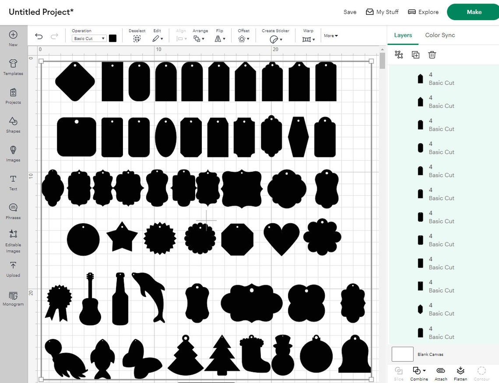This screenshot has width=499, height=383.
Task: Duplicate the selection using the copy icon
Action: (x=415, y=55)
